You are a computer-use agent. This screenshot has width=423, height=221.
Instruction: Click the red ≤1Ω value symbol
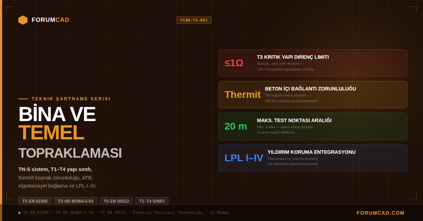click(x=234, y=63)
